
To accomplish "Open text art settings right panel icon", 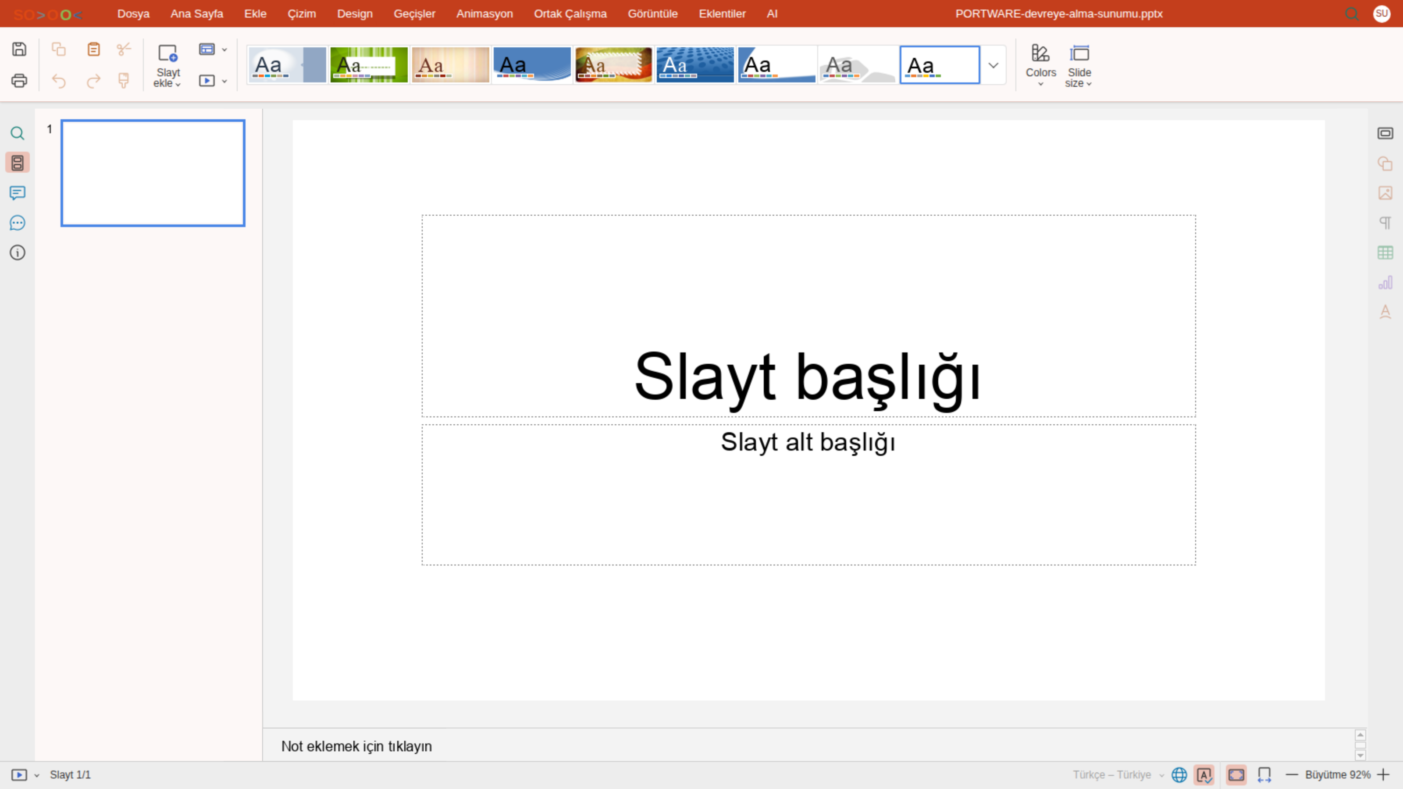I will click(1385, 312).
